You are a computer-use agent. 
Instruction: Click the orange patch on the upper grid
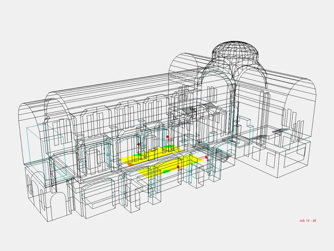coord(130,165)
